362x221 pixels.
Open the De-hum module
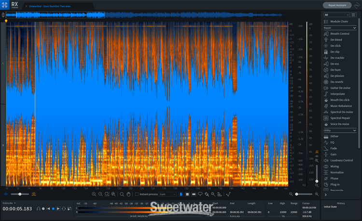coord(335,70)
